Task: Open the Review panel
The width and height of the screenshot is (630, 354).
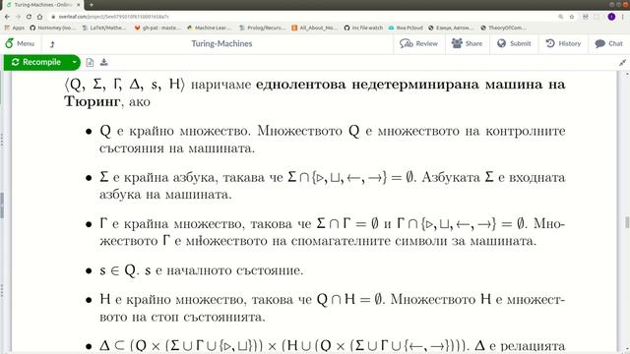Action: [x=418, y=43]
